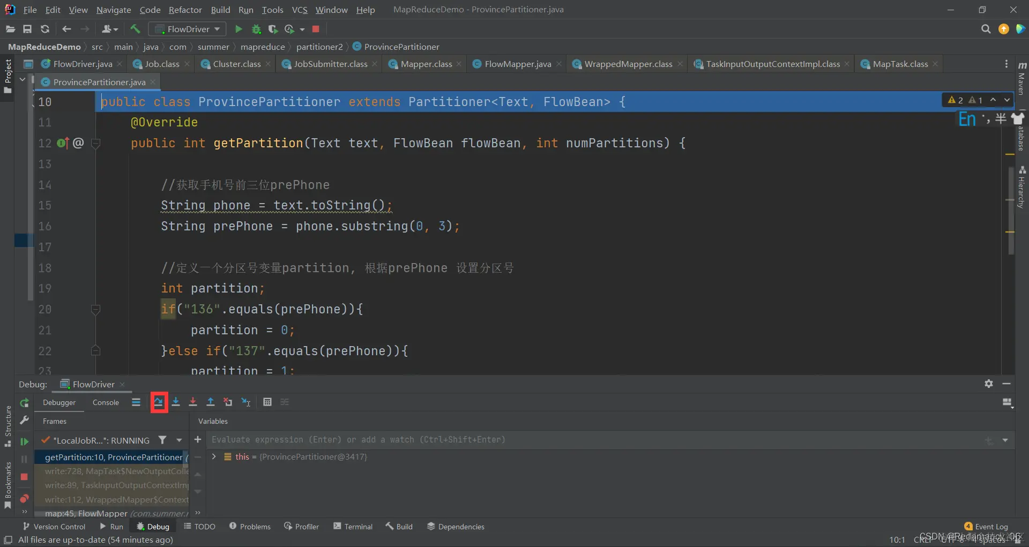Open the Problems tool window

250,526
